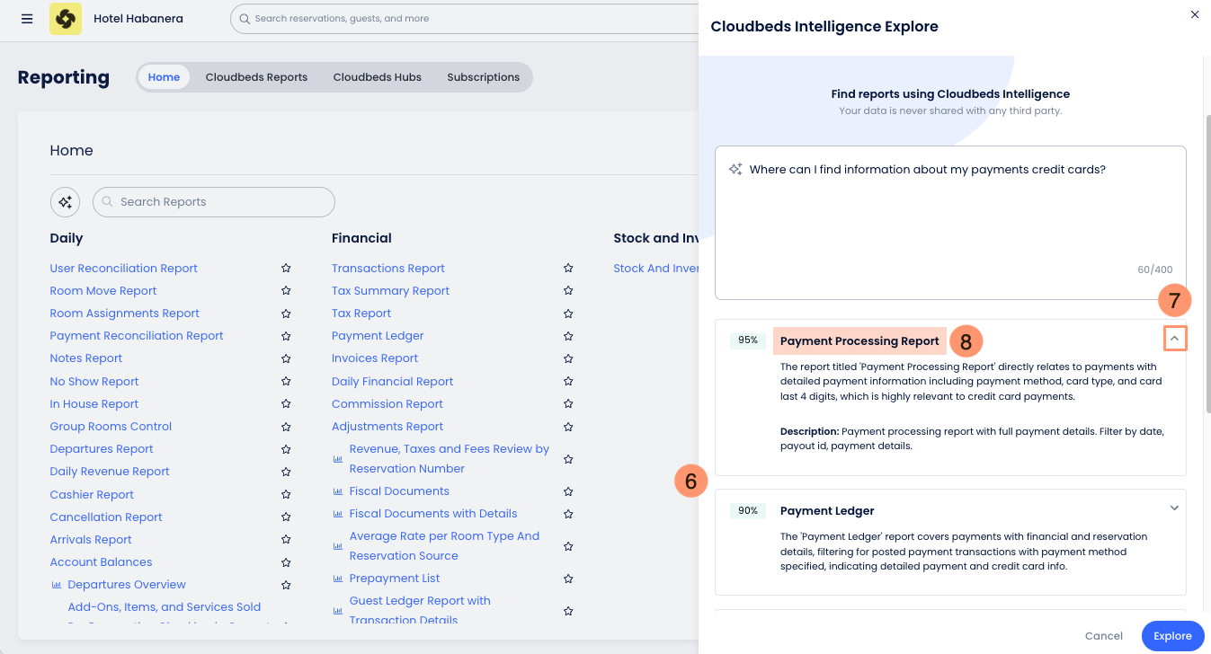Expand the Payment Ledger result chevron
Viewport: 1211px width, 654px height.
pyautogui.click(x=1174, y=508)
